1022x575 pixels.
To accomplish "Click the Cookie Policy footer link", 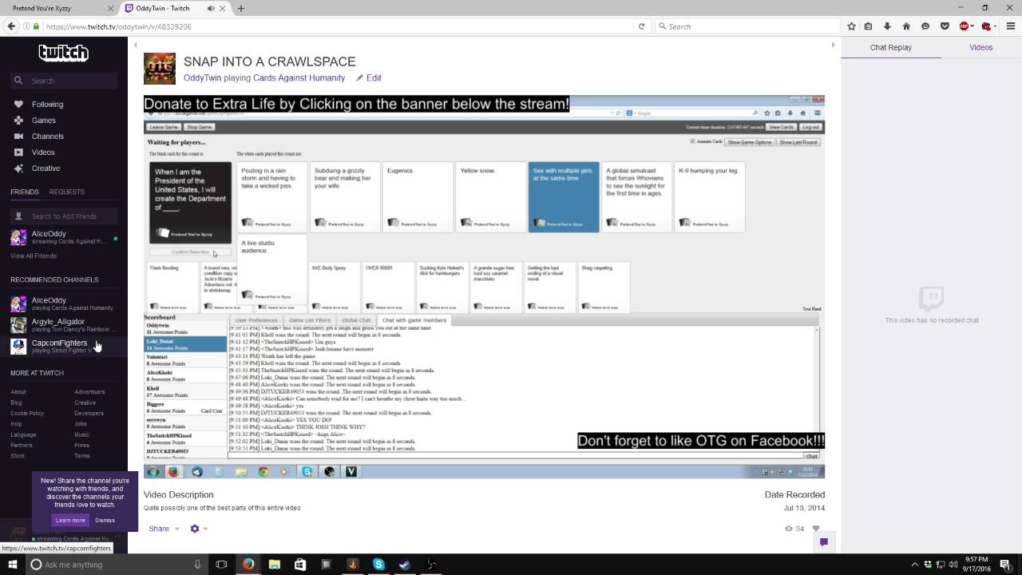I will click(27, 413).
